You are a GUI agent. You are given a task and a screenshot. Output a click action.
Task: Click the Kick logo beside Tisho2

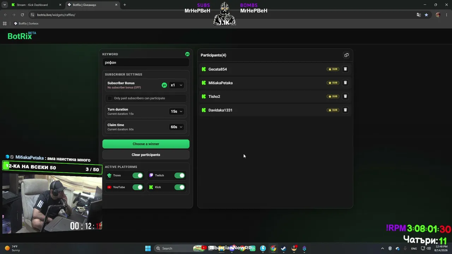pyautogui.click(x=204, y=96)
